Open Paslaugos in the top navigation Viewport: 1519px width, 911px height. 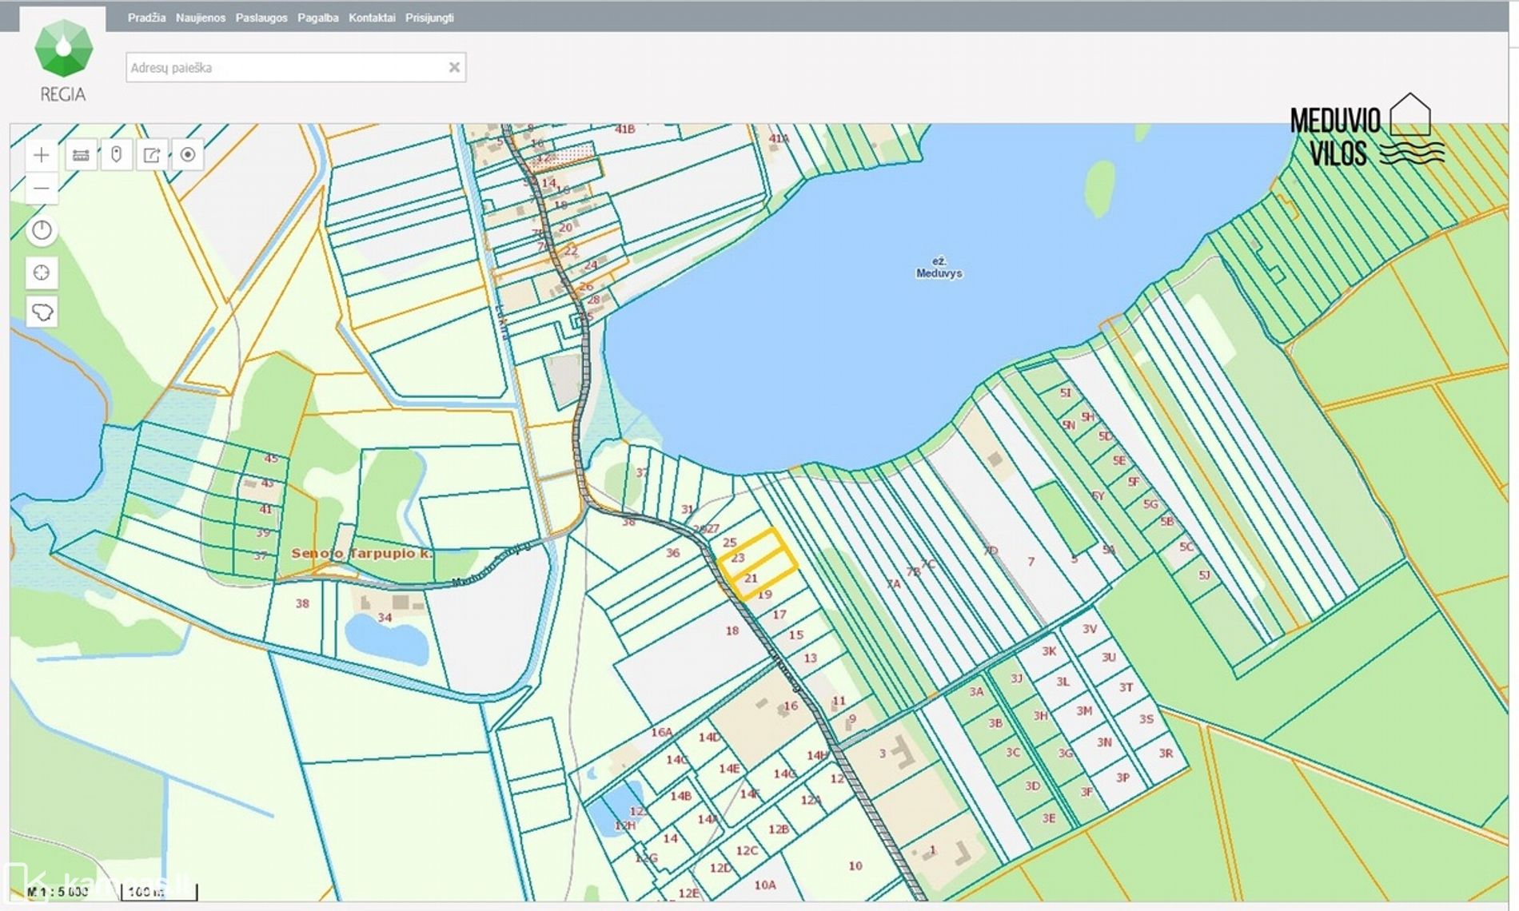pyautogui.click(x=261, y=18)
